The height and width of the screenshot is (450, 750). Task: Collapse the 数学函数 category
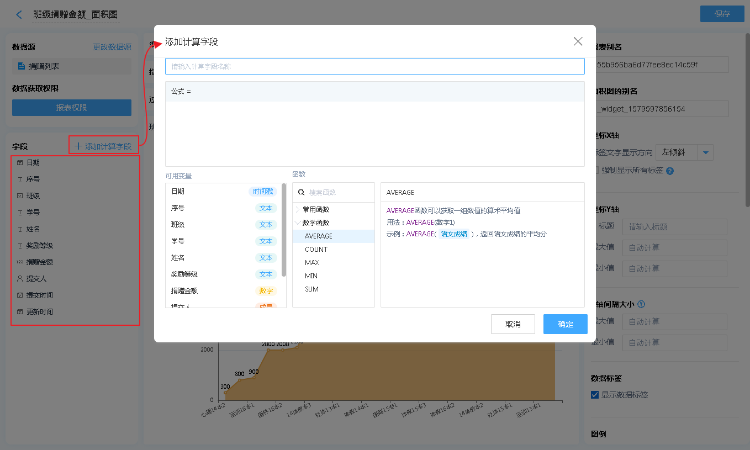point(298,223)
